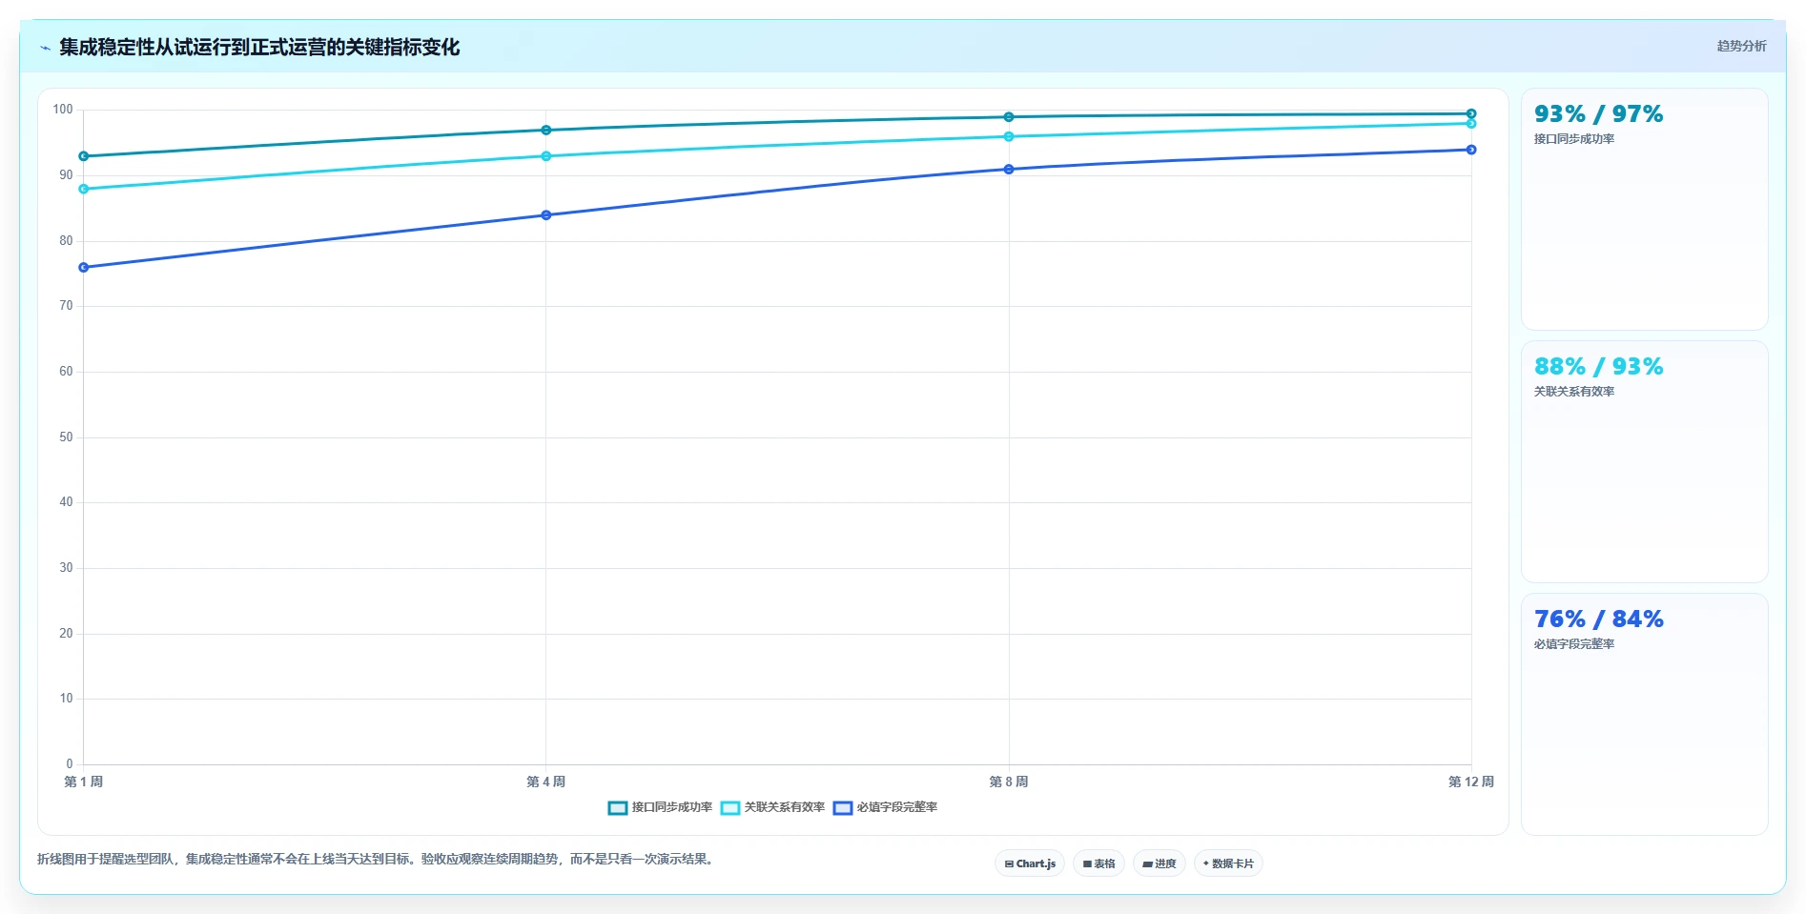
Task: Click the 76% / 84% metric value
Action: pos(1598,619)
